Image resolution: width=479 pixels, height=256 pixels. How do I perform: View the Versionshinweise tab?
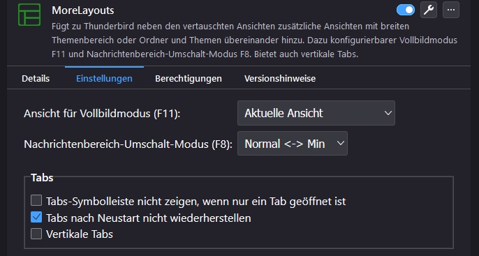point(280,78)
